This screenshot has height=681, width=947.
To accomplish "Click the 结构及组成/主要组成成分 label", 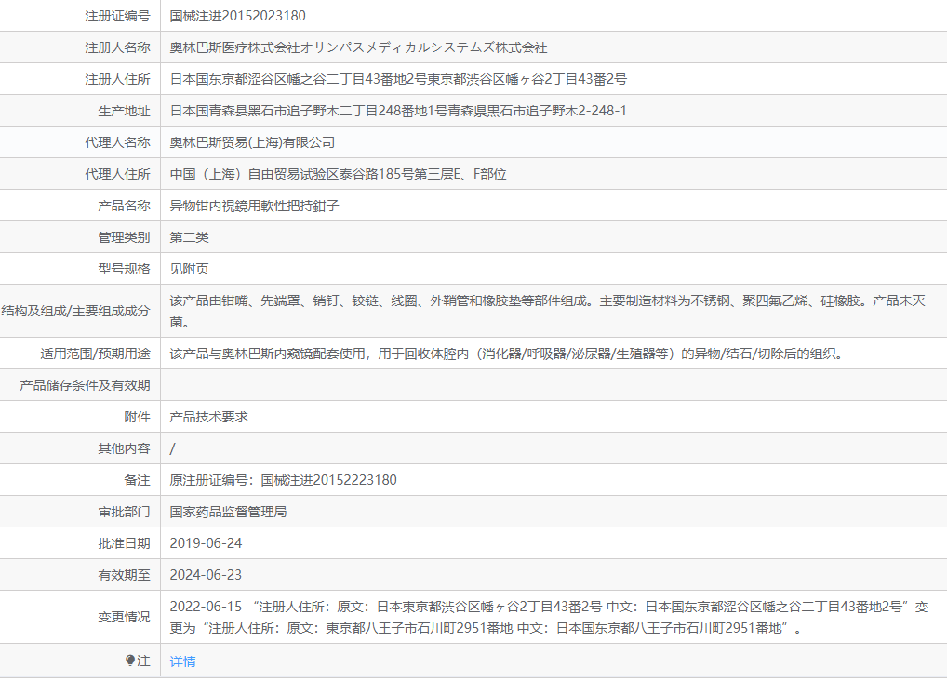I will pos(75,311).
